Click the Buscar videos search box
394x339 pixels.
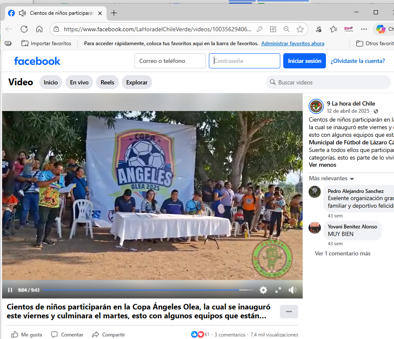pos(328,82)
